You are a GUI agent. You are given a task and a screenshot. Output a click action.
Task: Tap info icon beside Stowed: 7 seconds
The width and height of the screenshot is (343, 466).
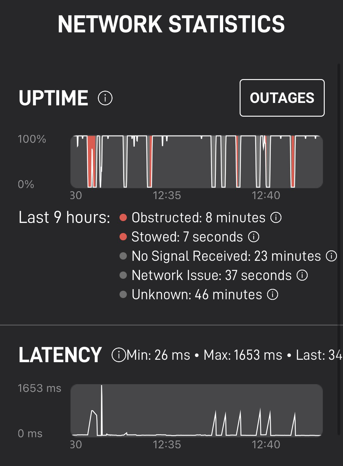pyautogui.click(x=254, y=237)
